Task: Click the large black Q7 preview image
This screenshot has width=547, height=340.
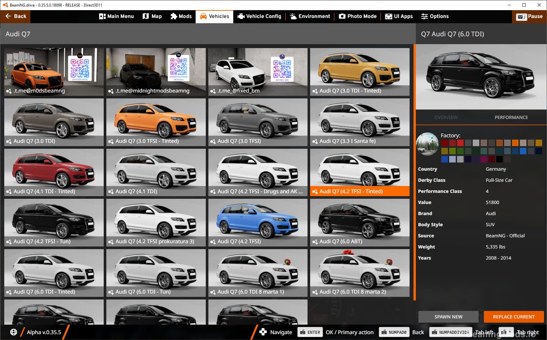Action: point(481,77)
